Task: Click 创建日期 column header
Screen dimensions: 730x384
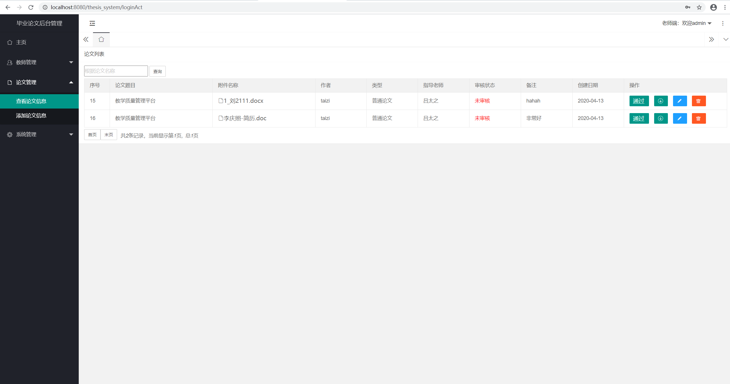Action: pyautogui.click(x=588, y=85)
